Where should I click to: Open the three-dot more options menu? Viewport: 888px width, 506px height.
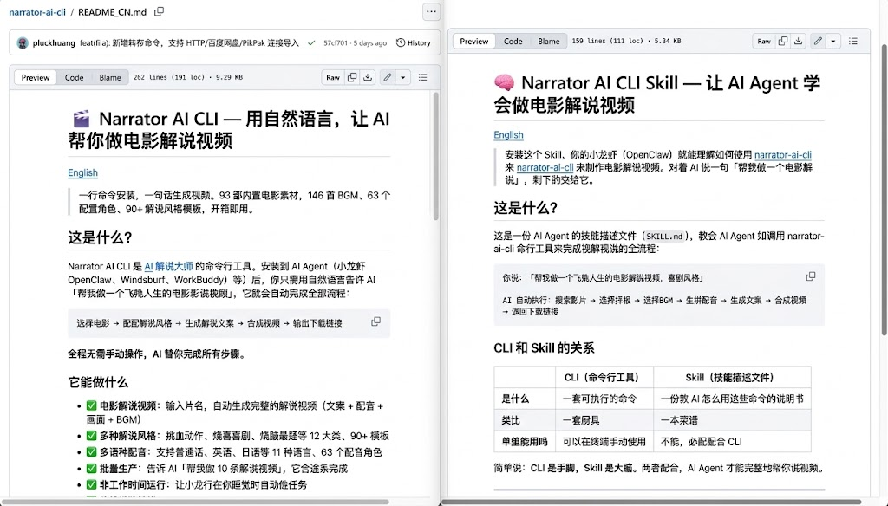click(x=431, y=12)
